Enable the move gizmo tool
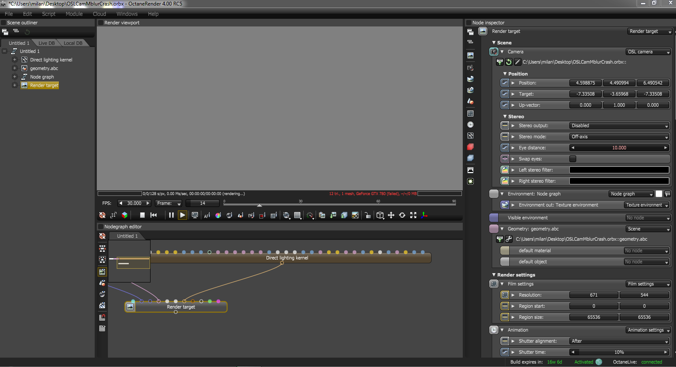This screenshot has height=367, width=676. point(391,216)
